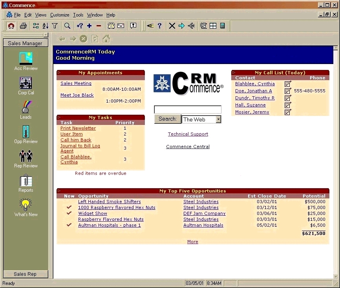Image resolution: width=340 pixels, height=288 pixels.
Task: Check the call box for Blahblee, Cynthia
Action: coord(288,84)
